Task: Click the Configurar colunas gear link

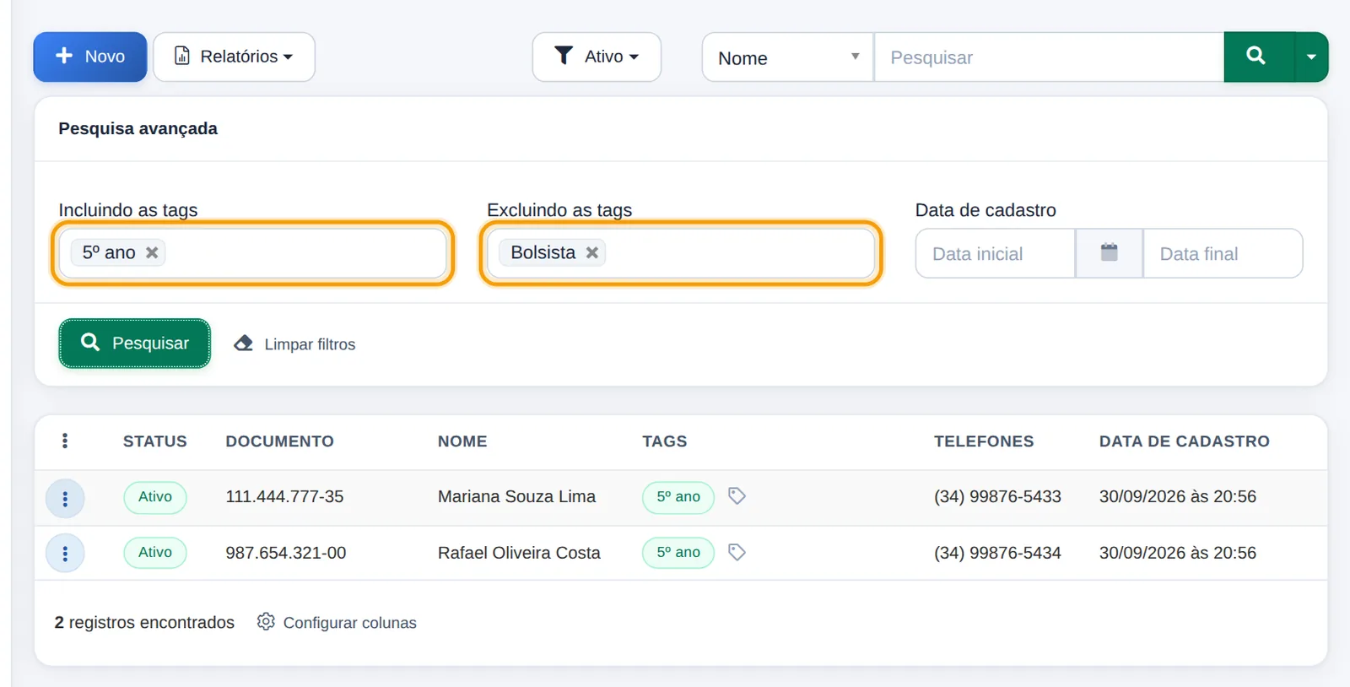Action: pos(337,622)
